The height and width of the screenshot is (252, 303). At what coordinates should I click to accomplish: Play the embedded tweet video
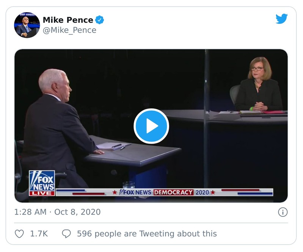(151, 126)
